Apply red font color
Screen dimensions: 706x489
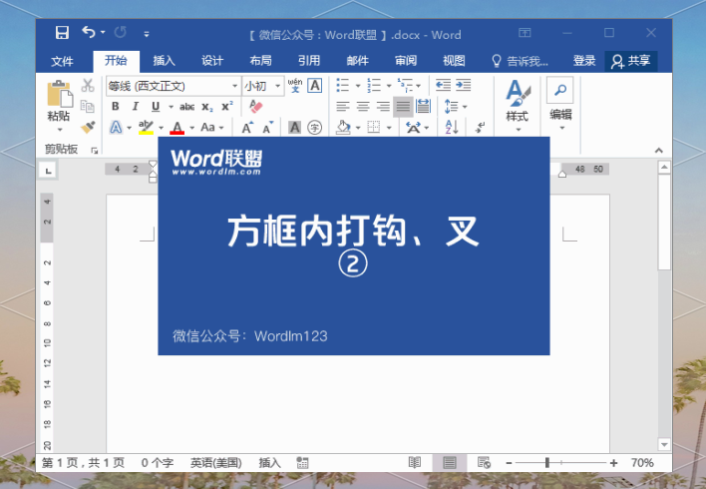[177, 128]
